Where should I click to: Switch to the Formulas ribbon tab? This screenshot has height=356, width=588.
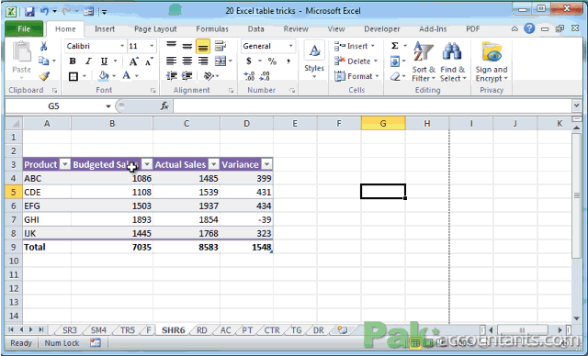(212, 28)
